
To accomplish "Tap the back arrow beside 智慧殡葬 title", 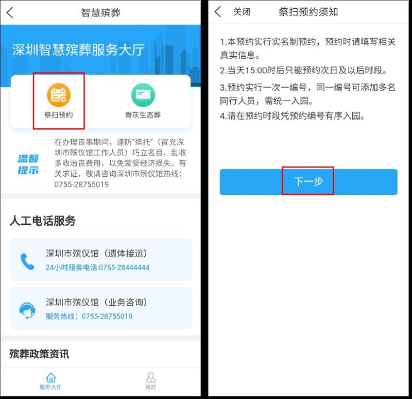I will point(10,12).
